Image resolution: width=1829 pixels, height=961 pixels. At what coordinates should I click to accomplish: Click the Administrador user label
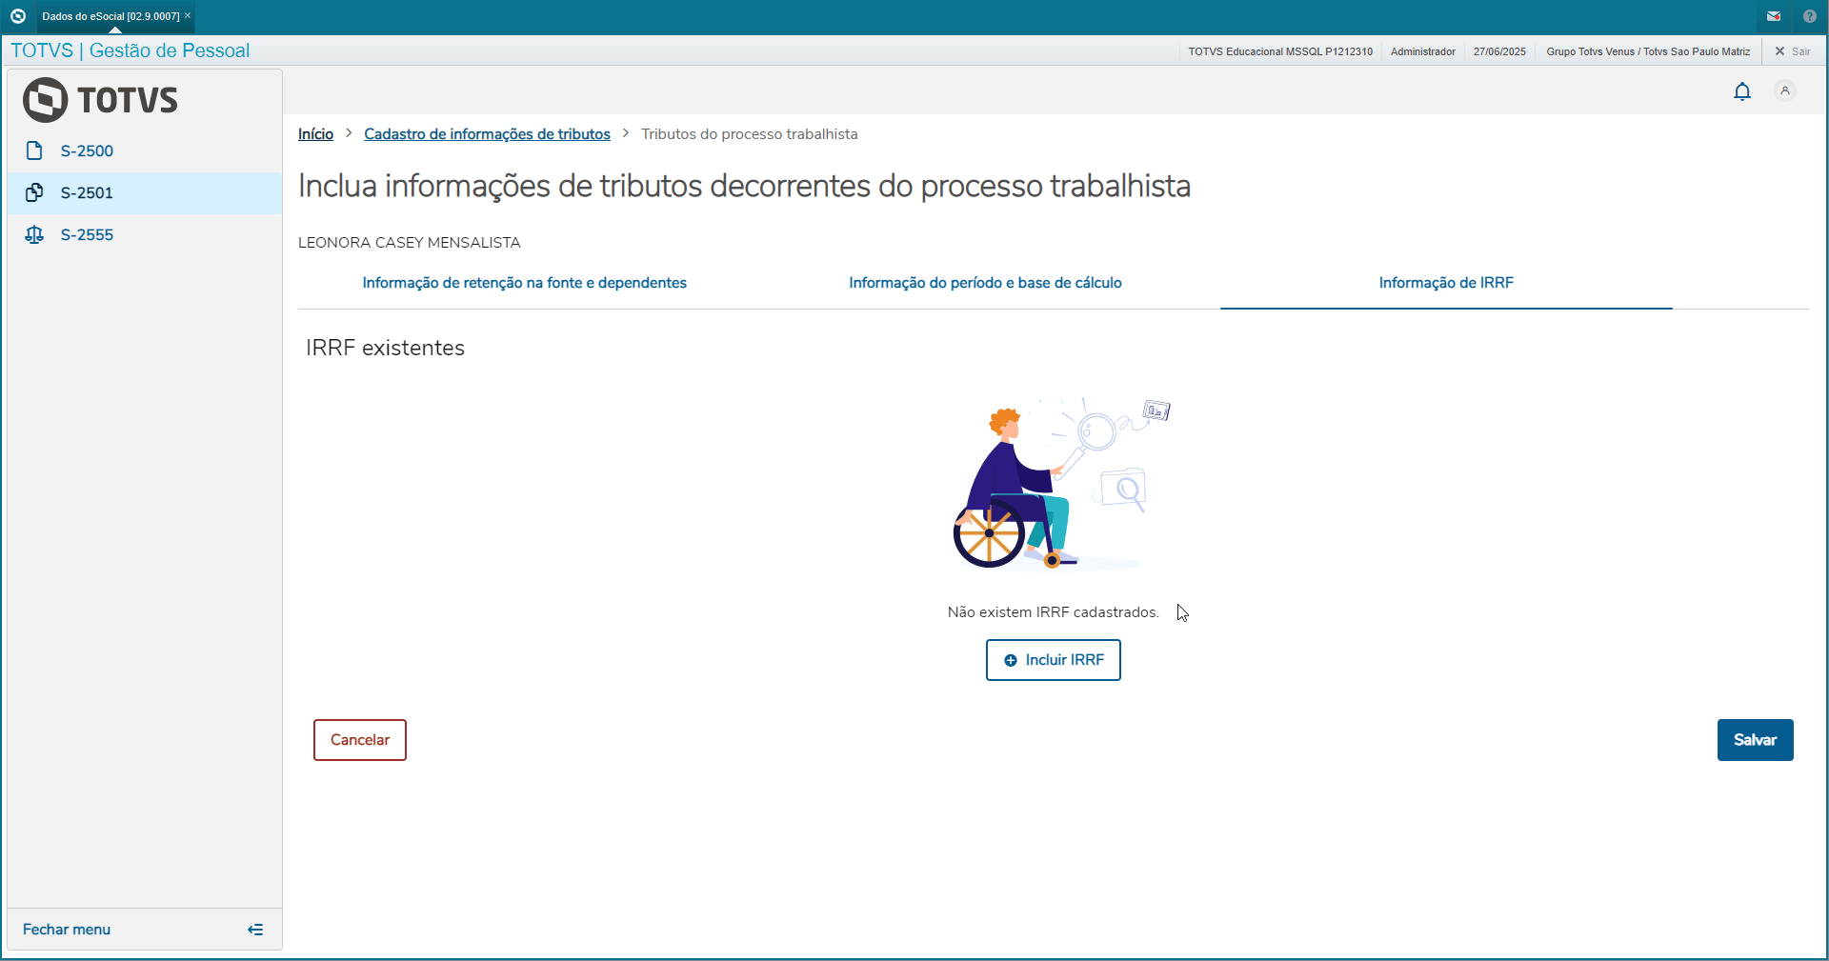(x=1423, y=51)
